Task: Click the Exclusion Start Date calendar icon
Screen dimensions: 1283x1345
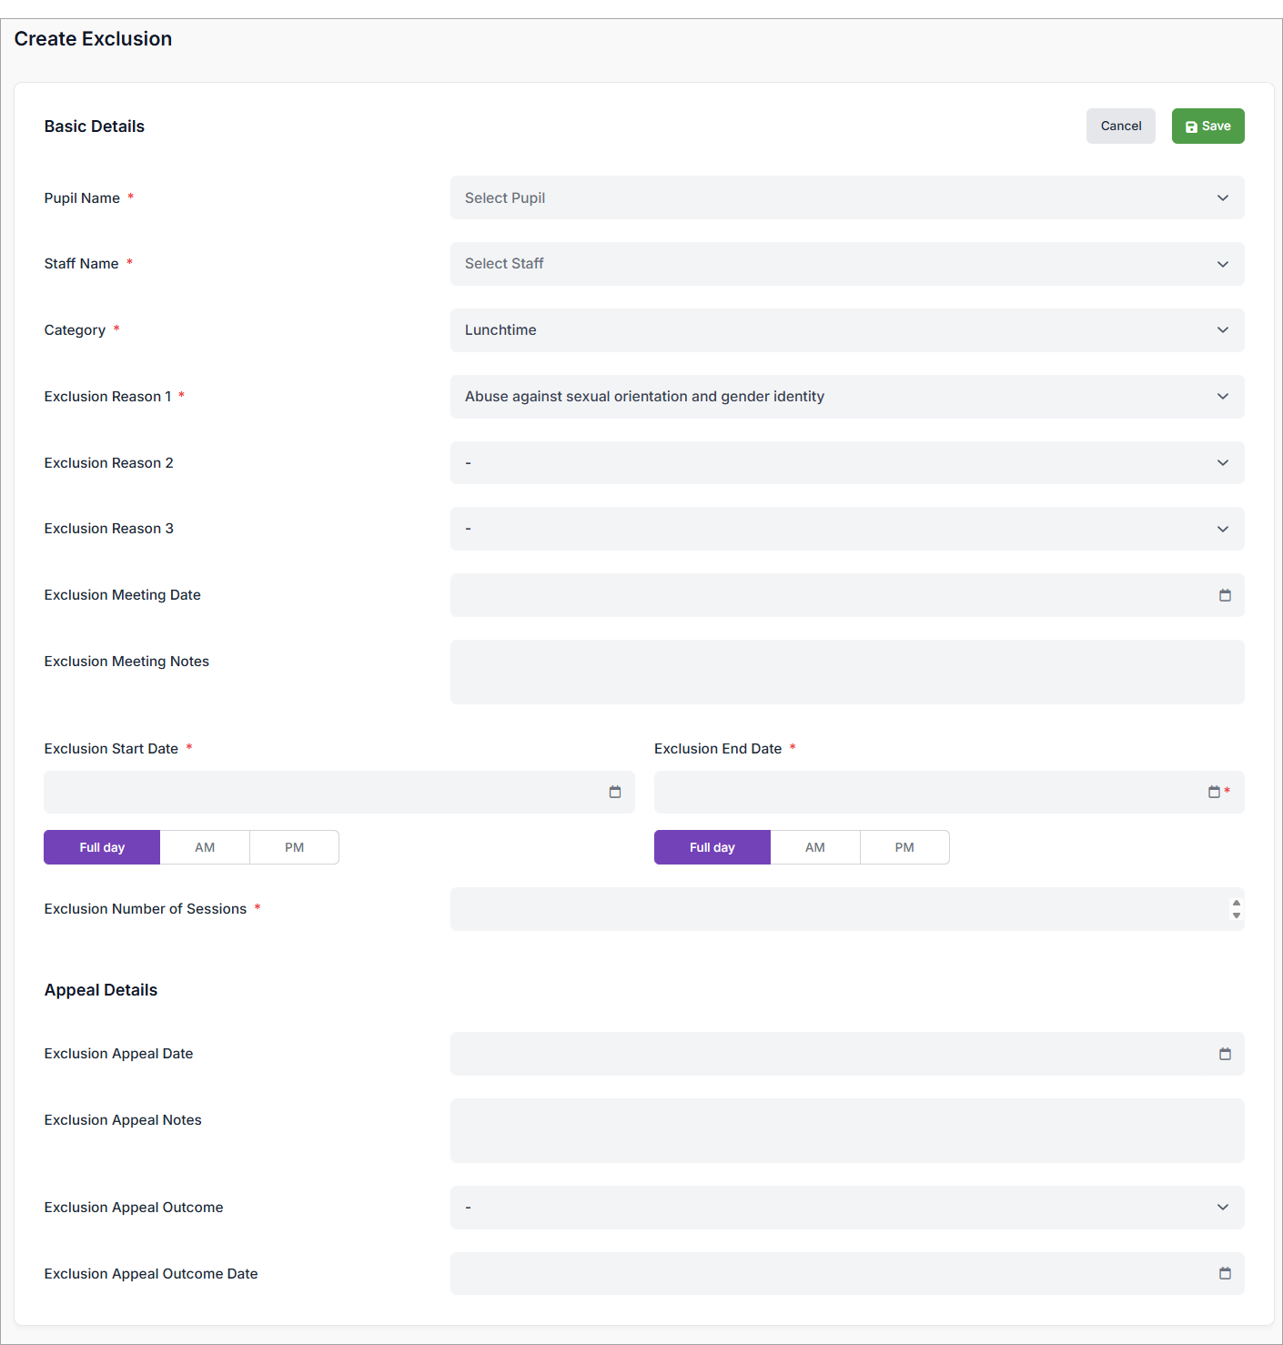Action: (615, 792)
